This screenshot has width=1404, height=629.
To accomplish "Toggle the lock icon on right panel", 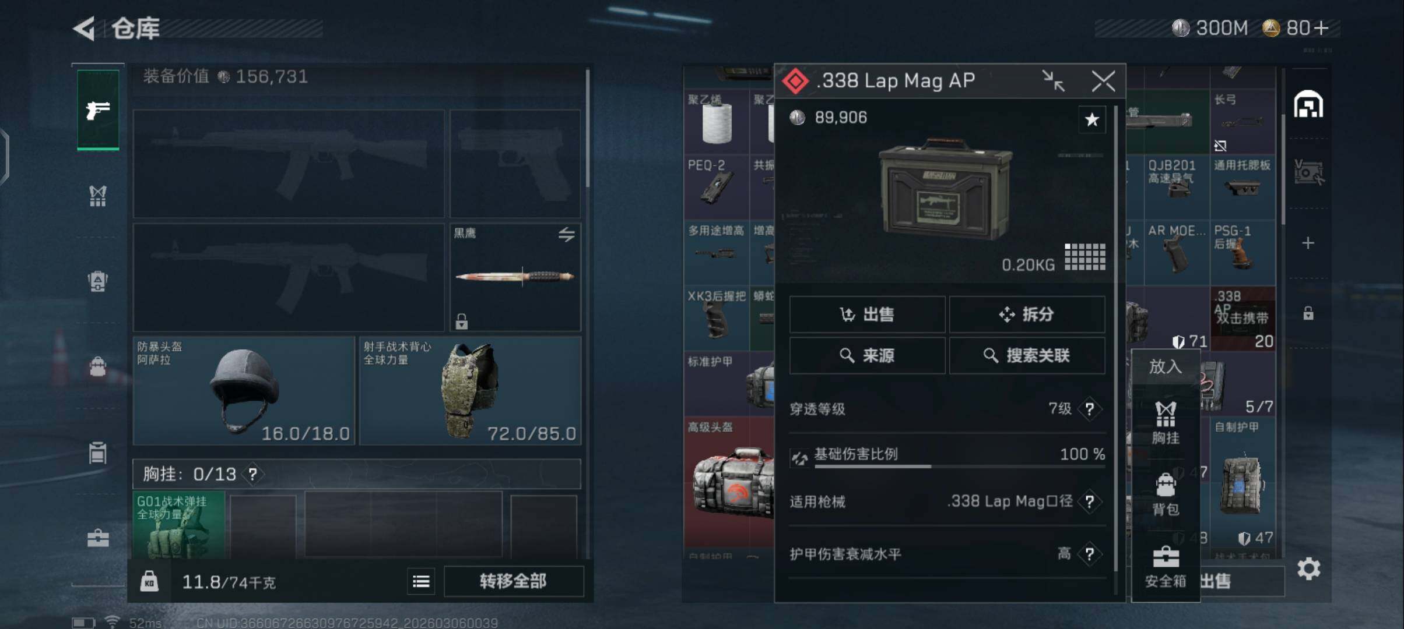I will [1308, 313].
